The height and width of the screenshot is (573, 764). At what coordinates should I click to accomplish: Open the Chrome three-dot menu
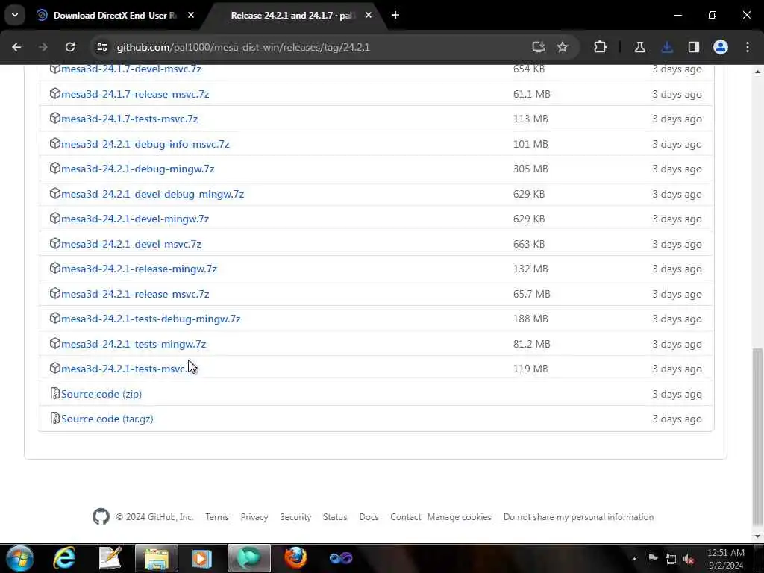[748, 47]
